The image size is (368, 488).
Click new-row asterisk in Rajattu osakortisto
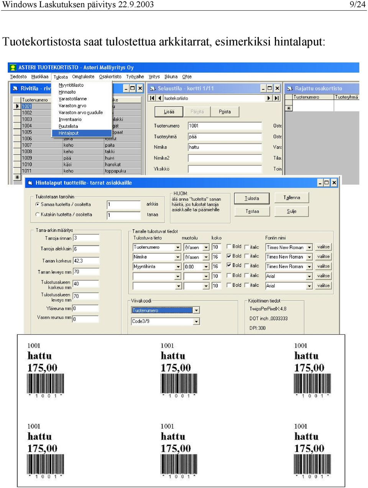pyautogui.click(x=289, y=108)
